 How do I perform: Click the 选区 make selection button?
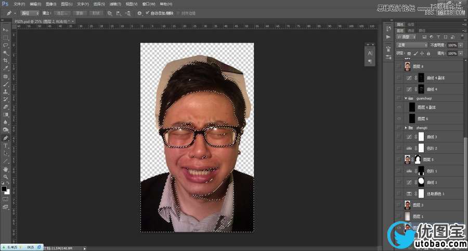[62, 13]
